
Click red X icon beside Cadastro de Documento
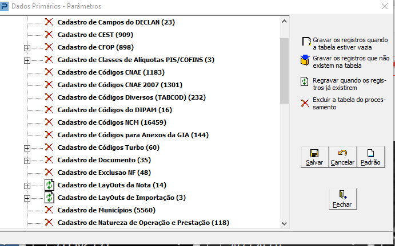pos(49,160)
